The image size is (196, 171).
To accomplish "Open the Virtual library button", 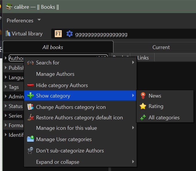I will [x=24, y=34].
